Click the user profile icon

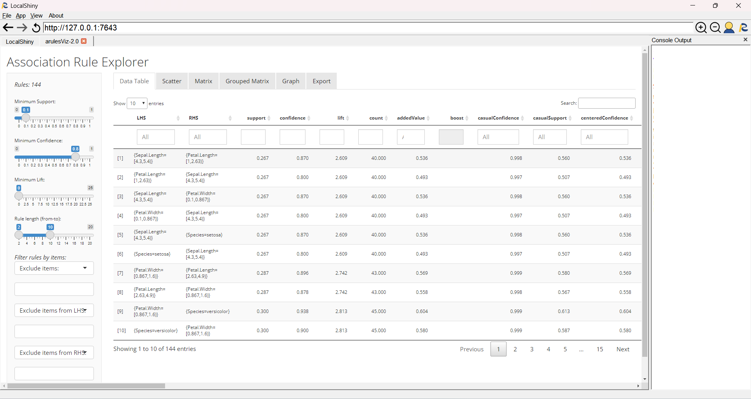(x=729, y=27)
